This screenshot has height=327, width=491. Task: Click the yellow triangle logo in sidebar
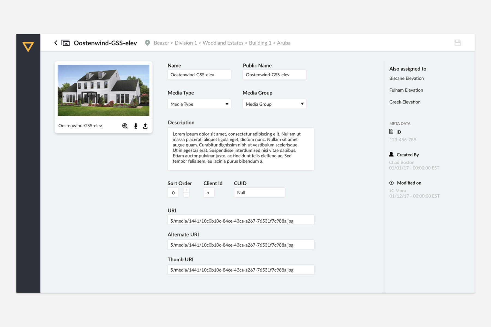(28, 47)
